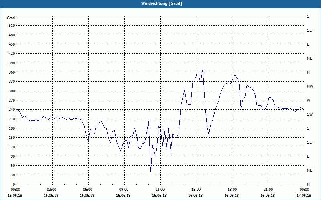
Task: Click the E compass label at 450 gridline
Action: point(308,44)
